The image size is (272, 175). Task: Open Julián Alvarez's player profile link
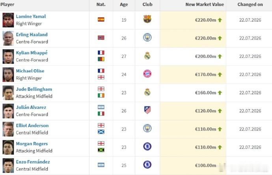click(x=31, y=107)
